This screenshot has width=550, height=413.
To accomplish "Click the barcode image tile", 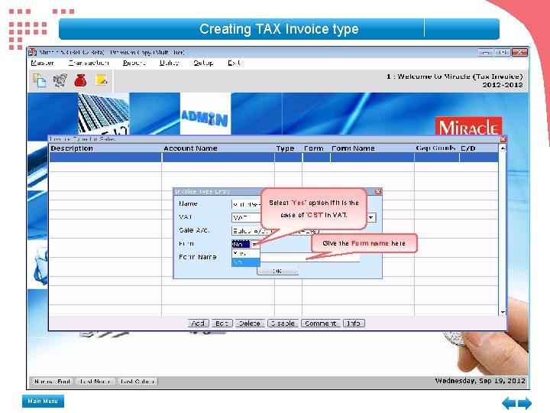I will pos(103,113).
